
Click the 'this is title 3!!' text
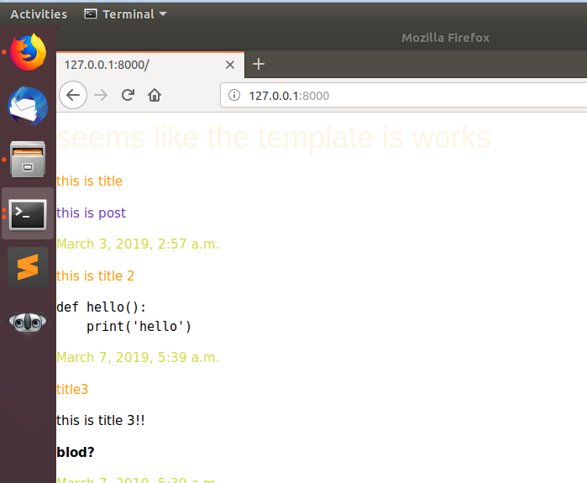click(100, 421)
